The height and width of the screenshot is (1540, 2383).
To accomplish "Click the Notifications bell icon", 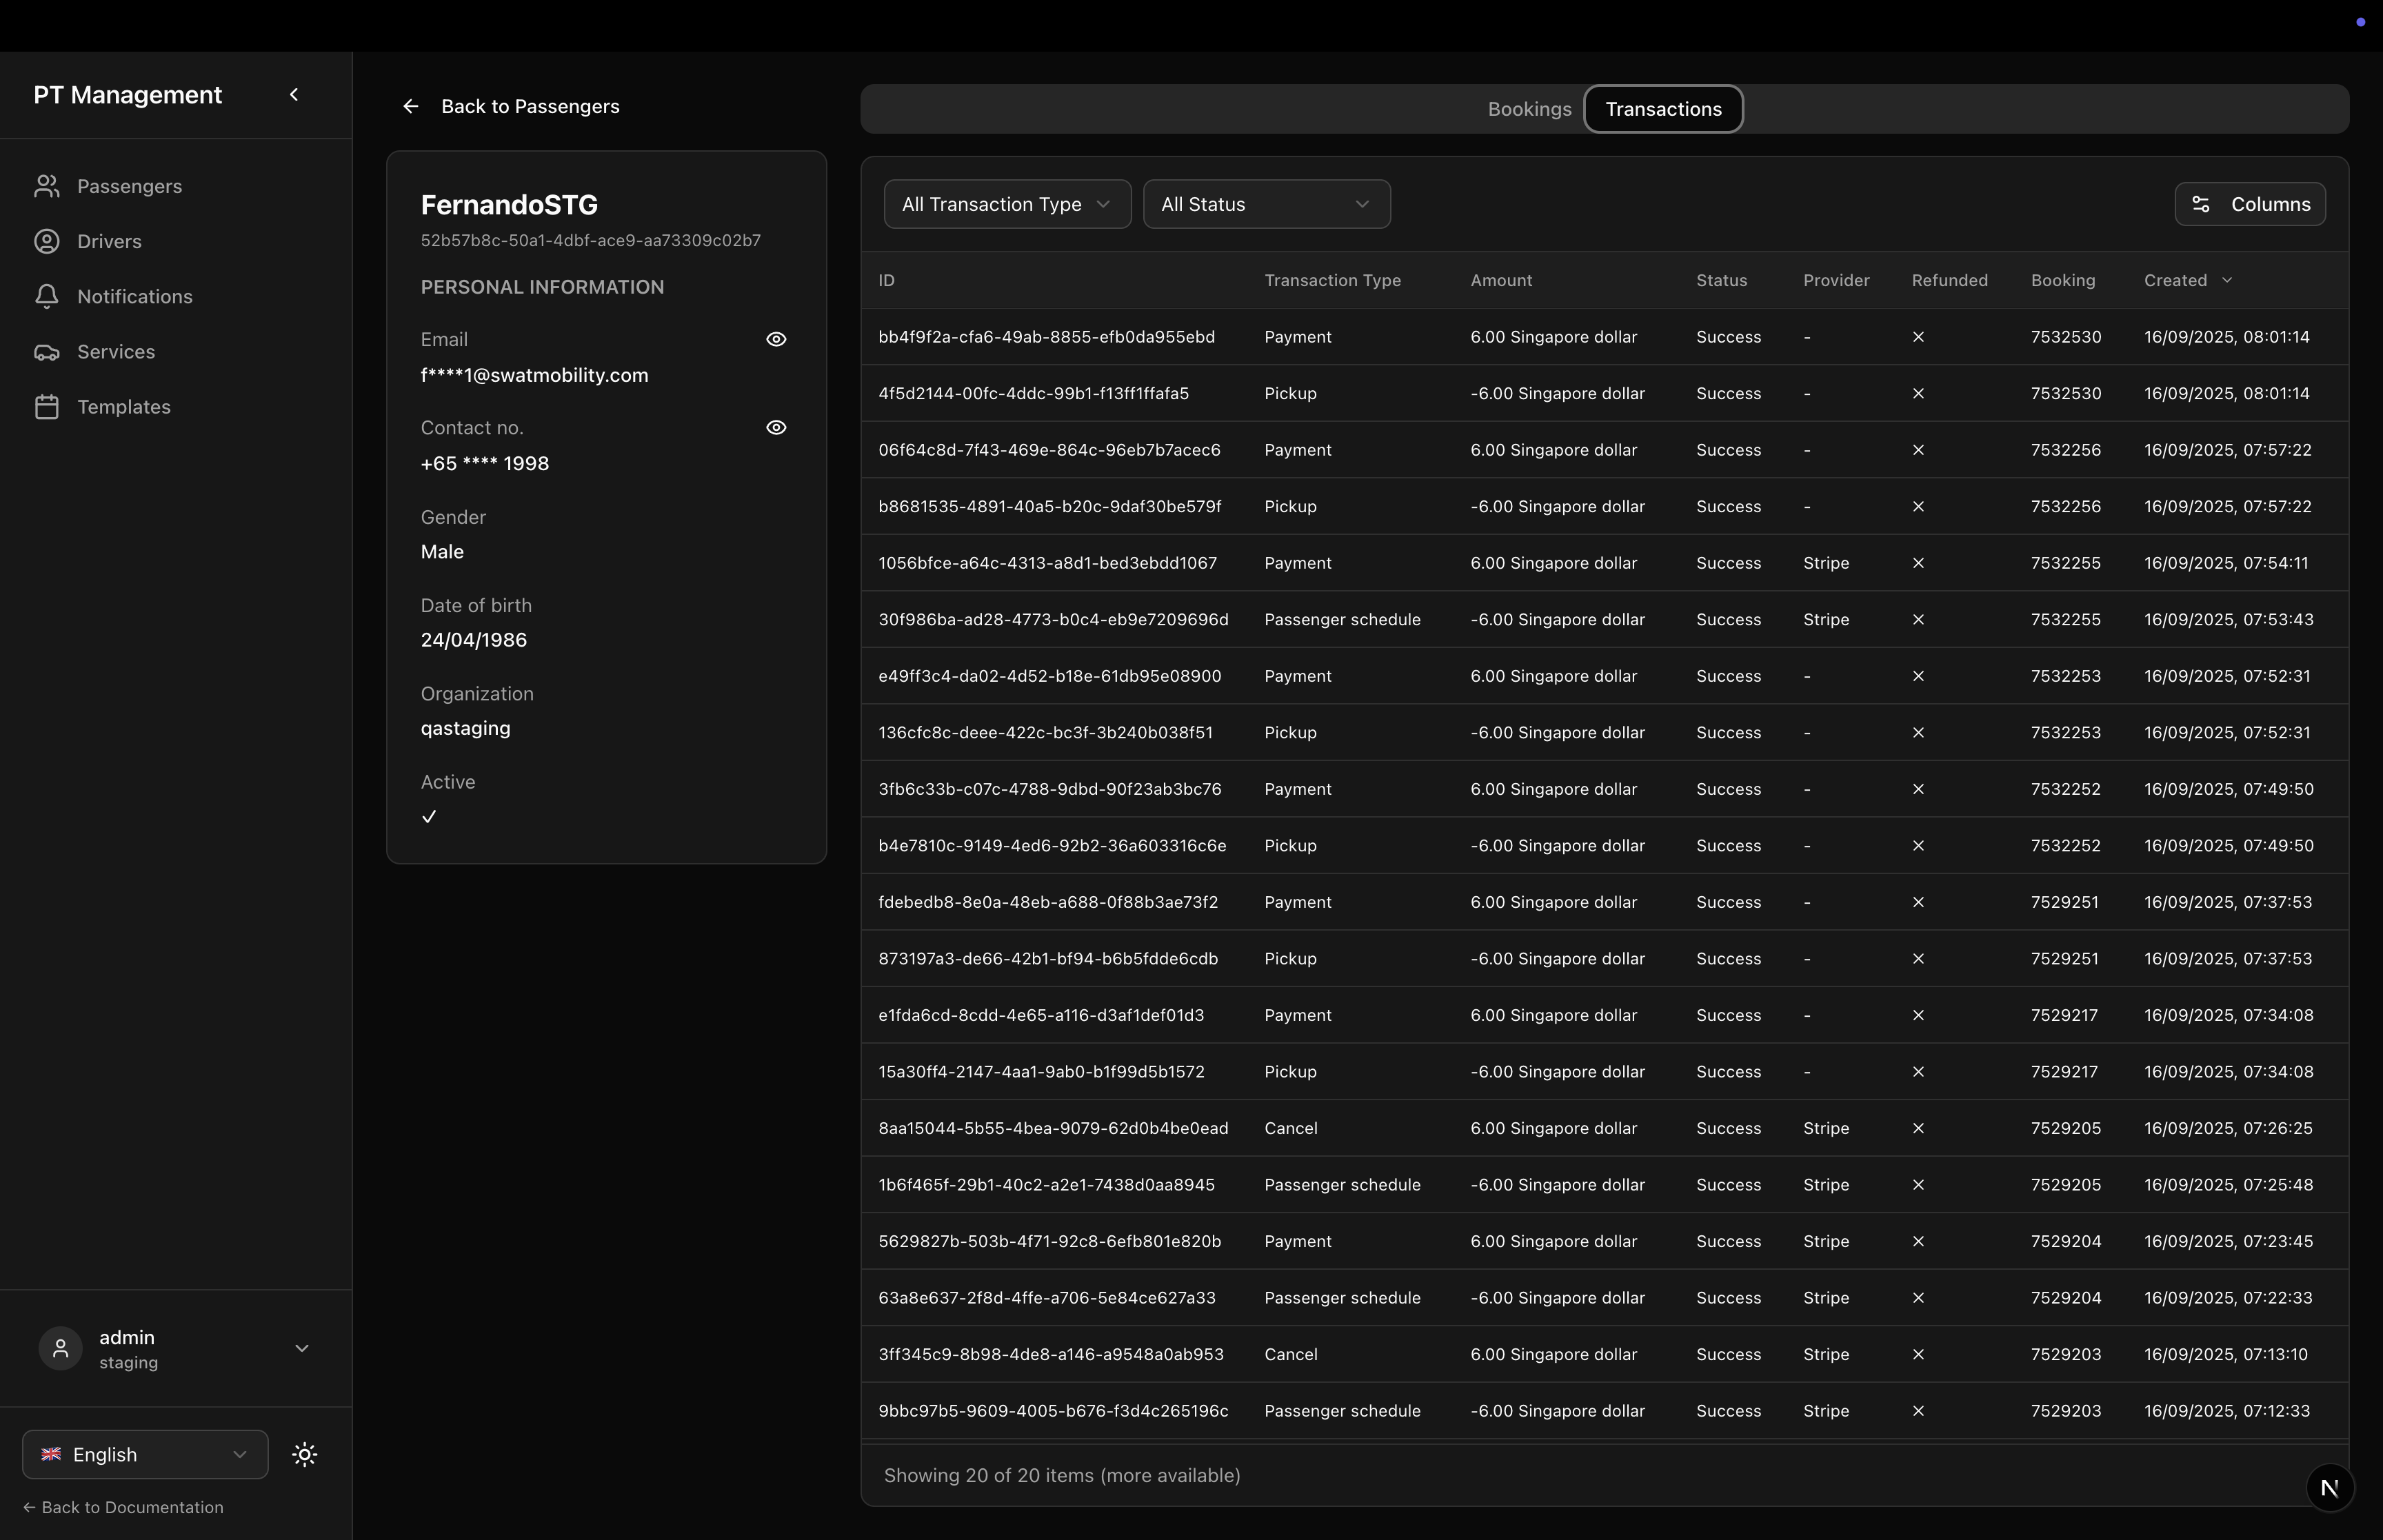I will pyautogui.click(x=46, y=296).
